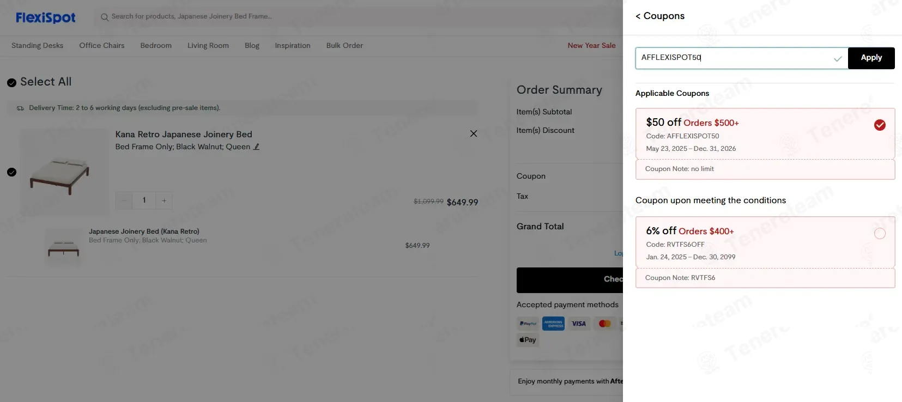This screenshot has height=402, width=902.
Task: Open the Inspiration menu item
Action: pyautogui.click(x=293, y=46)
